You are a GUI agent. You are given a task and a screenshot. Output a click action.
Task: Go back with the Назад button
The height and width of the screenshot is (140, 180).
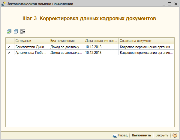tap(120, 136)
